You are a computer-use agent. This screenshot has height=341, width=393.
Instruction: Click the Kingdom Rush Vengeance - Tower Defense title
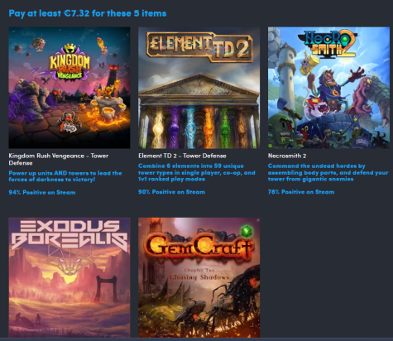[59, 159]
